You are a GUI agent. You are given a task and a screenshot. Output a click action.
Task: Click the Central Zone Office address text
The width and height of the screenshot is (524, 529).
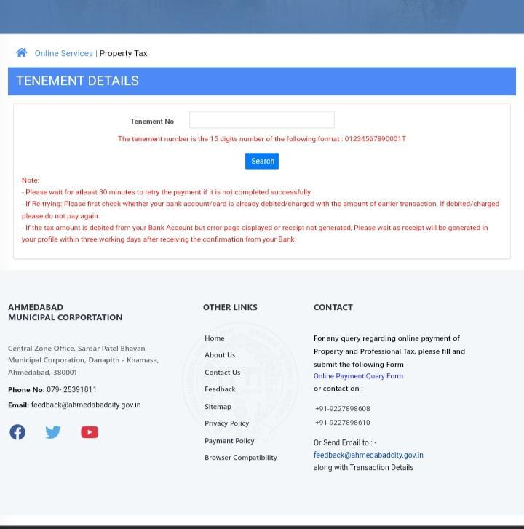84,360
